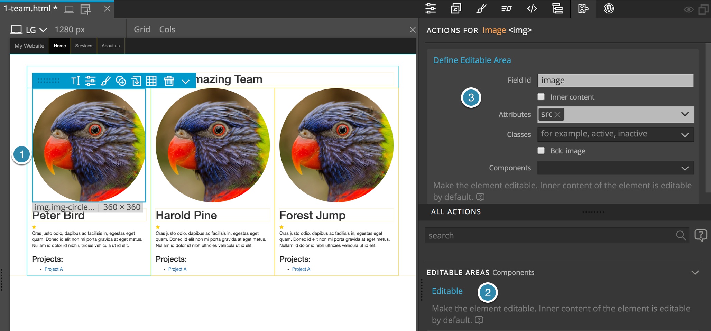Open the style brush panel icon
This screenshot has width=711, height=331.
(481, 9)
